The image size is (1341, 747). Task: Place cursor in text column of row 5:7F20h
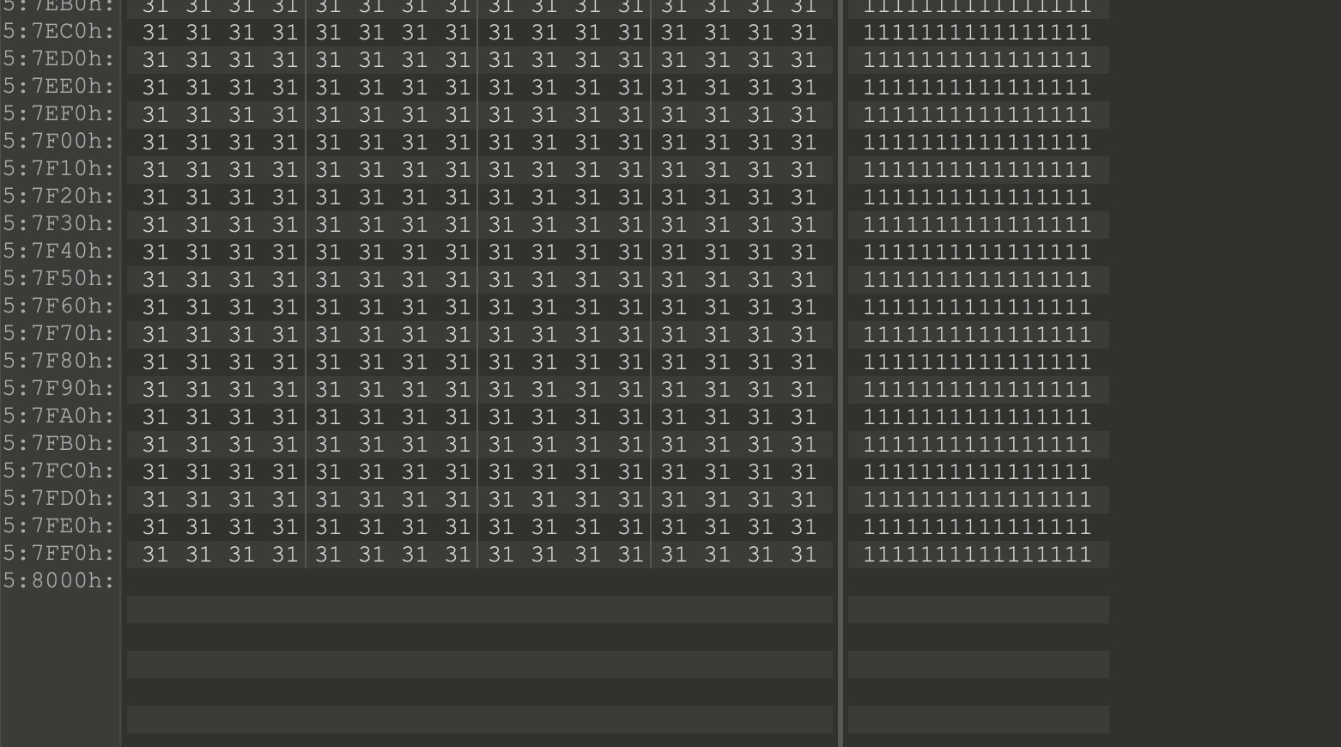point(977,197)
